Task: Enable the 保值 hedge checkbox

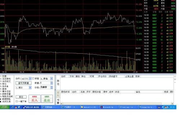Action: 33,78
